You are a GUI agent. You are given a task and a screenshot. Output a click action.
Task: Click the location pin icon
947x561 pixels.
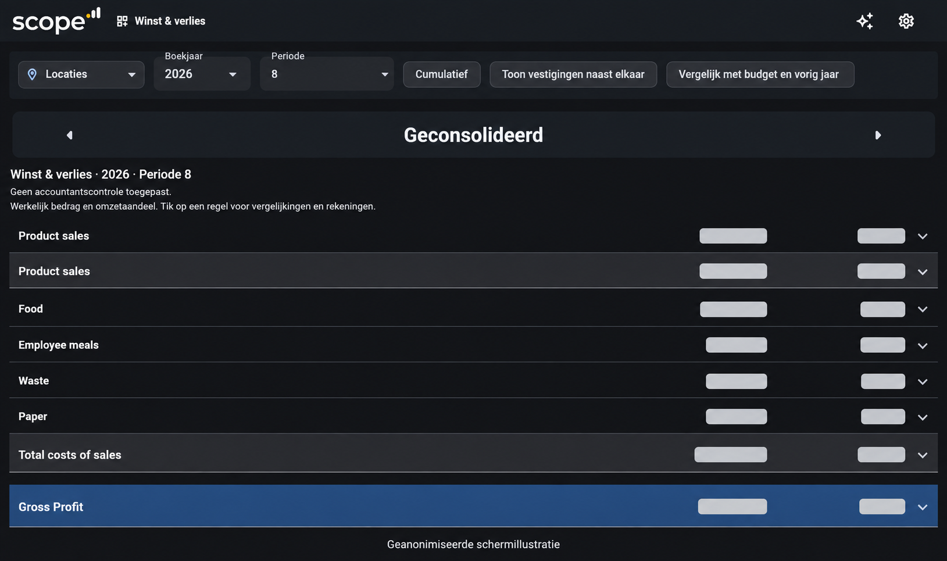[x=33, y=74]
